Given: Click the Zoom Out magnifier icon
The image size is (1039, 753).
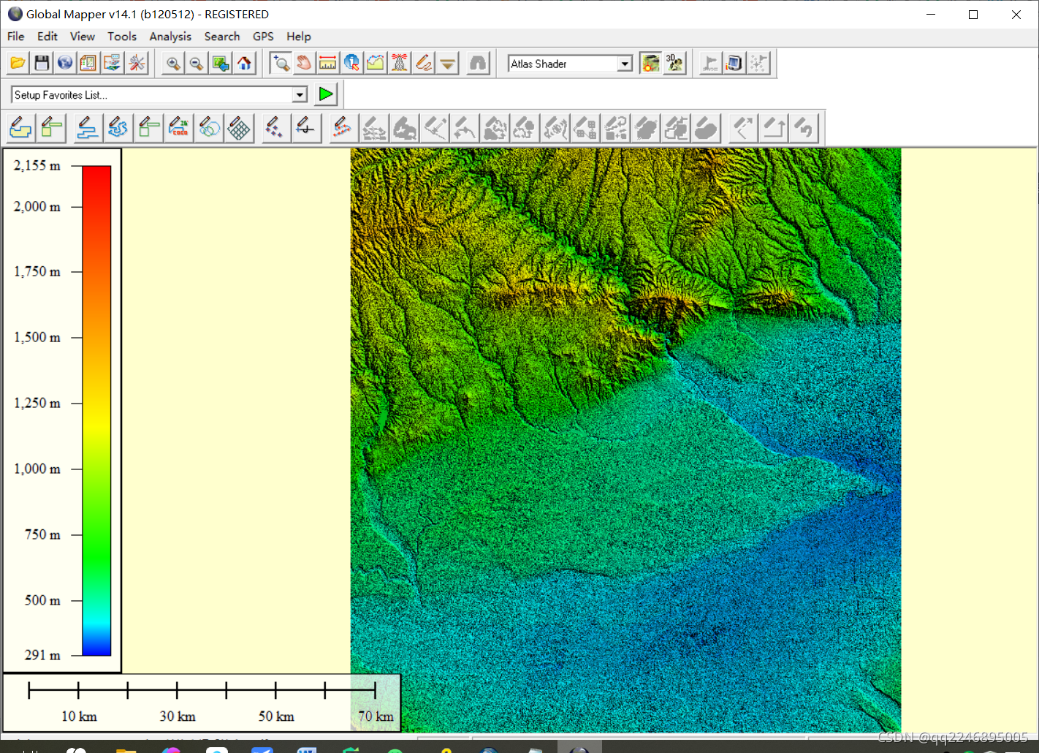Looking at the screenshot, I should (x=197, y=64).
